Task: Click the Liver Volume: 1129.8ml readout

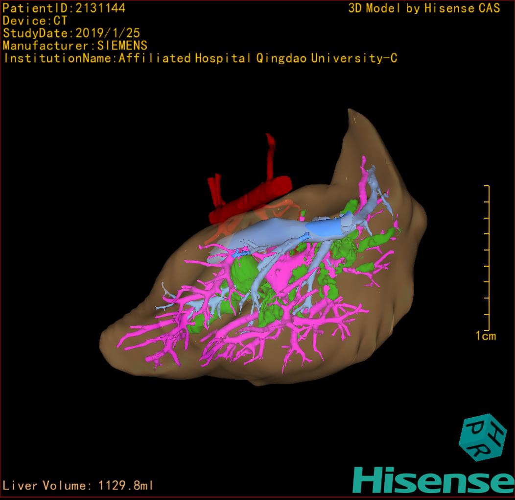Action: 77,485
